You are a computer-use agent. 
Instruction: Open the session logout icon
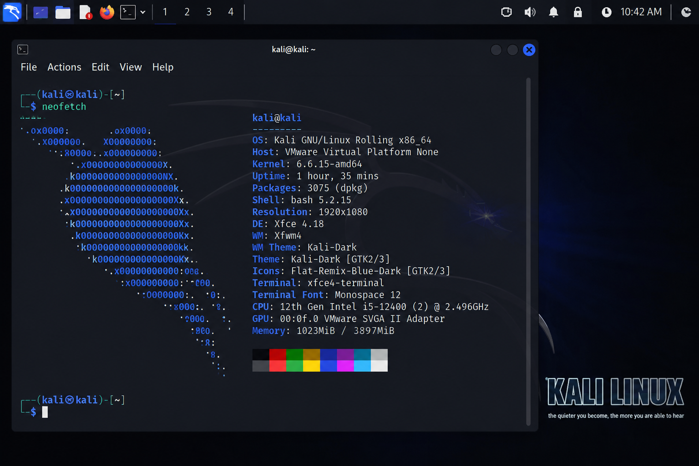tap(686, 12)
